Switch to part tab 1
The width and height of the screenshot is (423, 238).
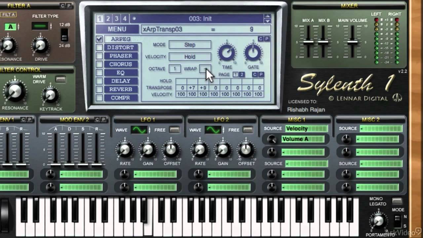click(x=99, y=19)
